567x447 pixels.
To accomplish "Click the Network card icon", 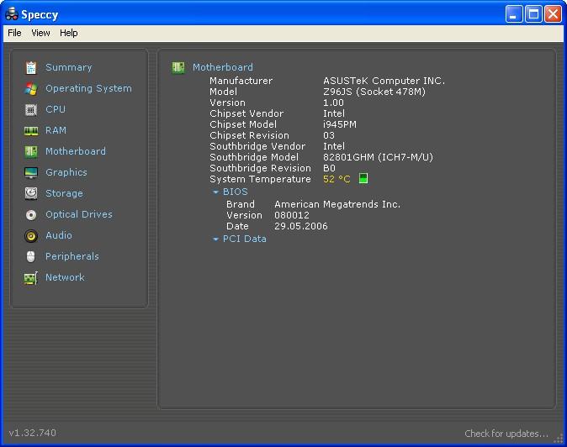I will (31, 277).
